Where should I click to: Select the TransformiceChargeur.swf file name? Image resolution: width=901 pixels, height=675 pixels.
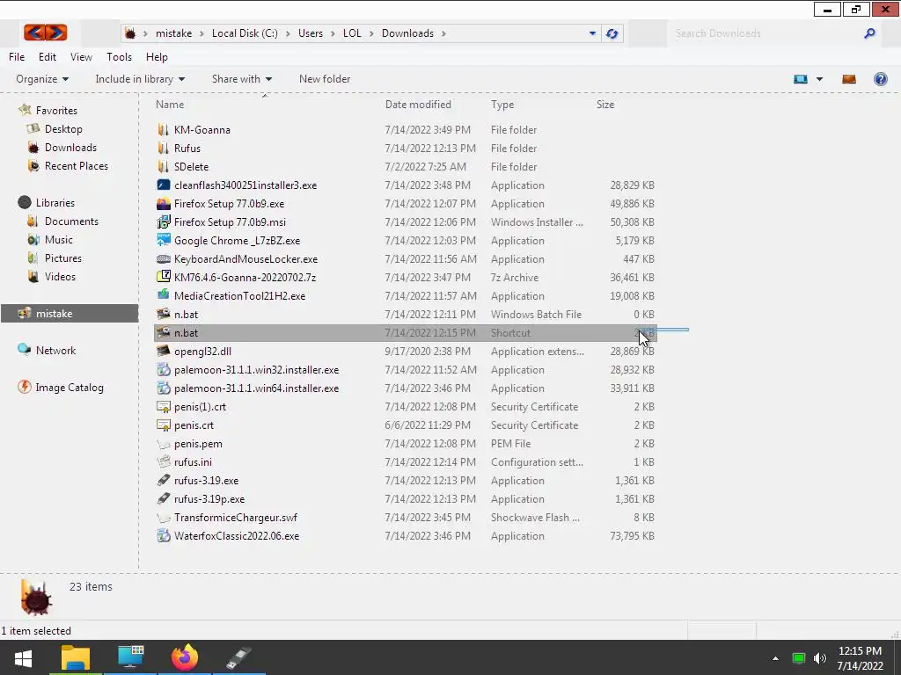click(236, 517)
